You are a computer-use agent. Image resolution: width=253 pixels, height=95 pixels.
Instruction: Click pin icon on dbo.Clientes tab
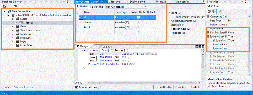[102, 2]
